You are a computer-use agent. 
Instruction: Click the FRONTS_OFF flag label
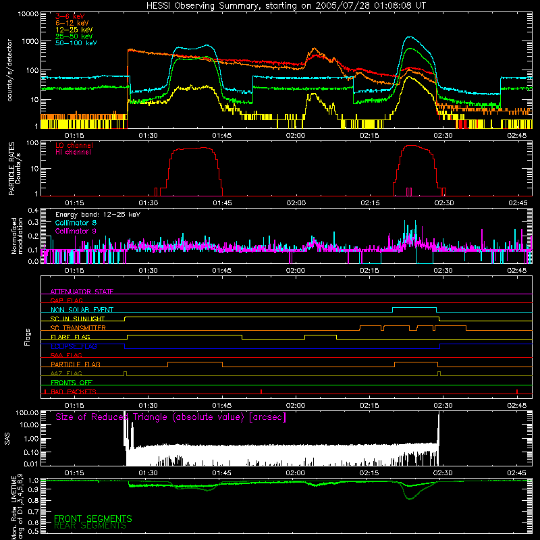point(72,383)
